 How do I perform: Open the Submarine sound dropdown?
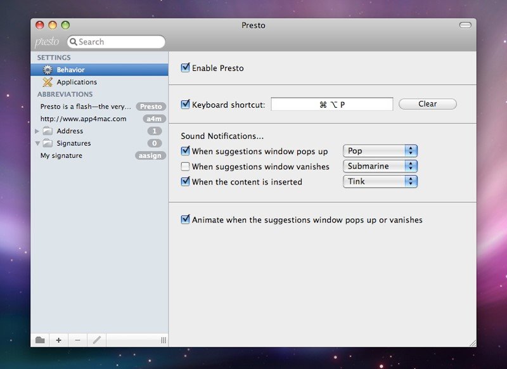380,166
